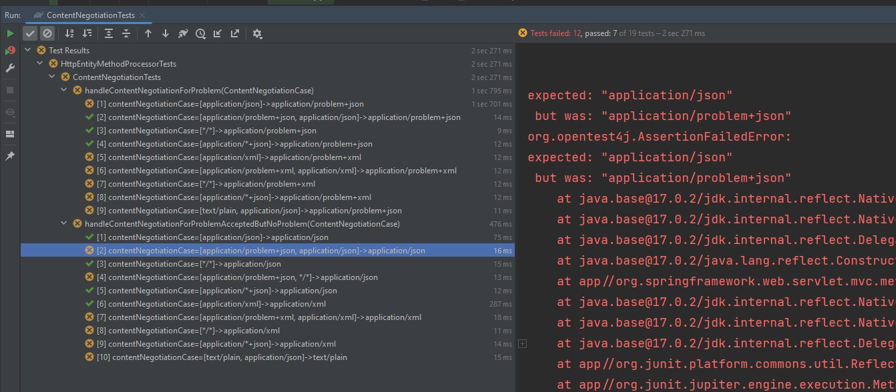Rerun the tests with the green Run arrow
896x392 pixels.
[10, 33]
